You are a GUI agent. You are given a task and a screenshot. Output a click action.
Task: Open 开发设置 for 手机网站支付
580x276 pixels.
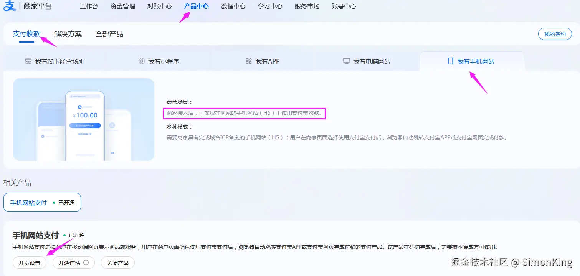tap(30, 263)
